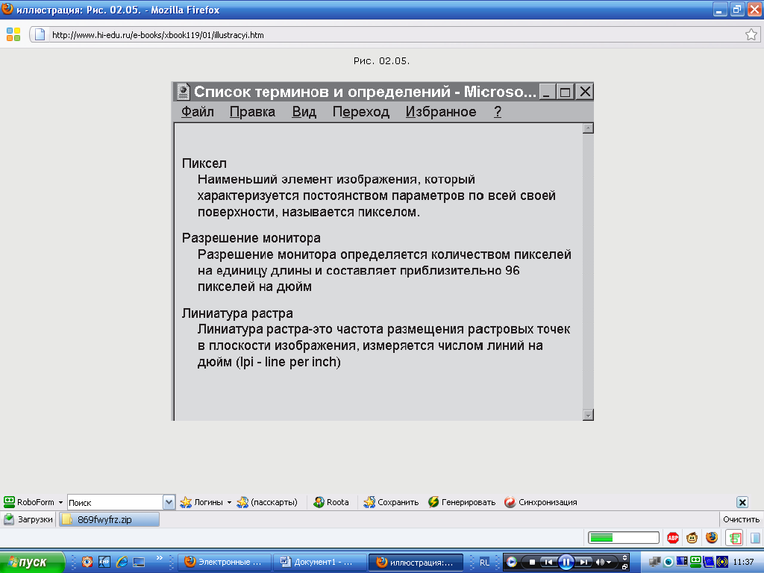Click the blue panel icon in status bar
Image resolution: width=764 pixels, height=573 pixels.
click(755, 537)
